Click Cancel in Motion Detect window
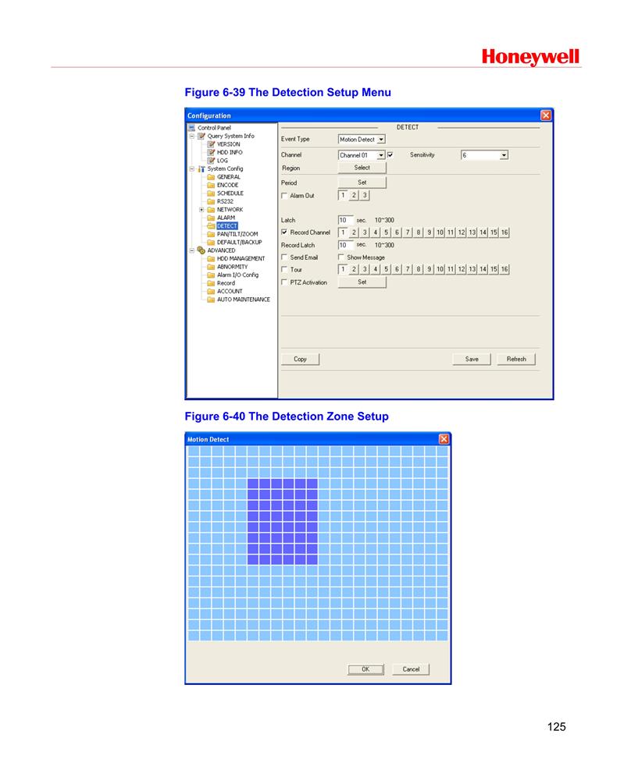The width and height of the screenshot is (638, 773). [x=411, y=669]
